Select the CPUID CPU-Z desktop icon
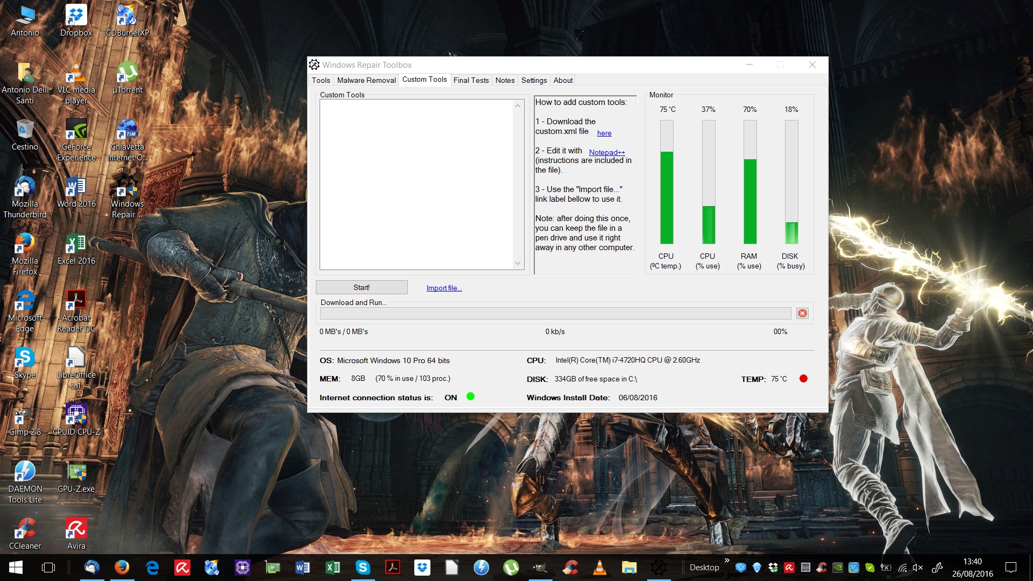 point(76,420)
